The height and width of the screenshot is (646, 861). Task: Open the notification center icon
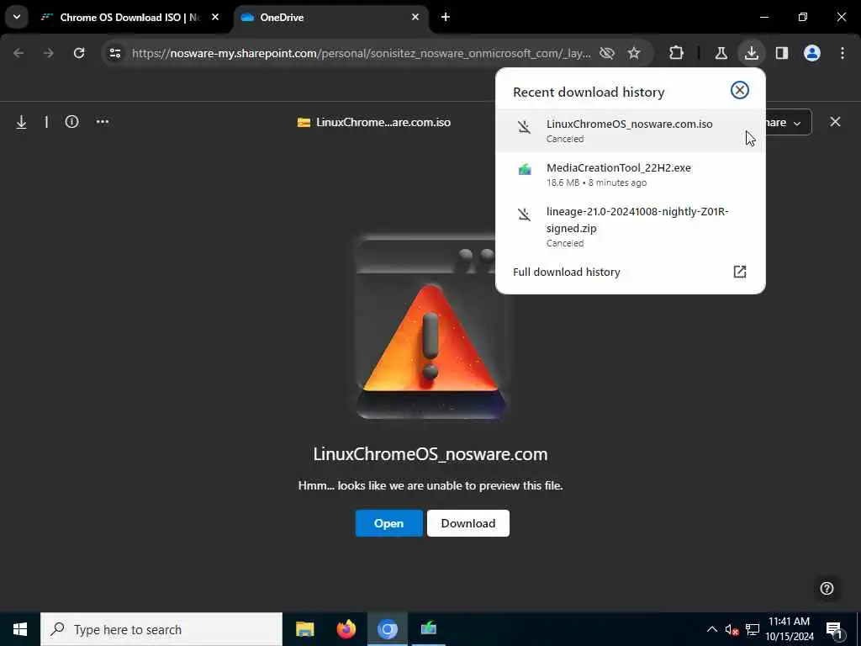(x=835, y=629)
